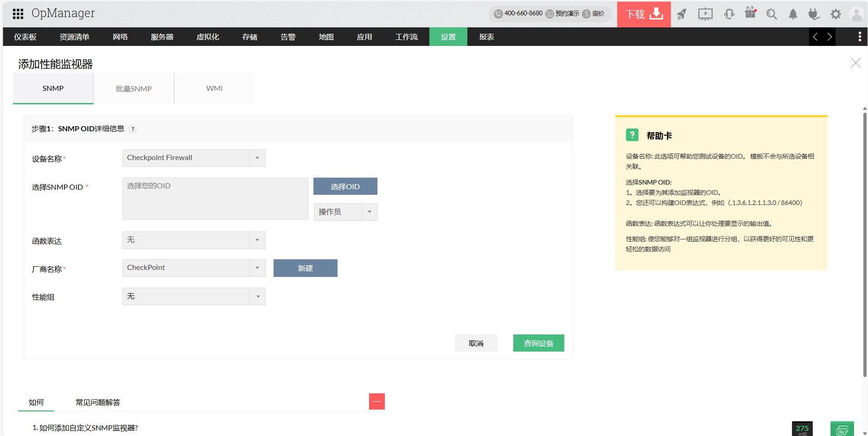Screen dimensions: 868x436
Task: Go to the 应用 menu
Action: [x=364, y=37]
